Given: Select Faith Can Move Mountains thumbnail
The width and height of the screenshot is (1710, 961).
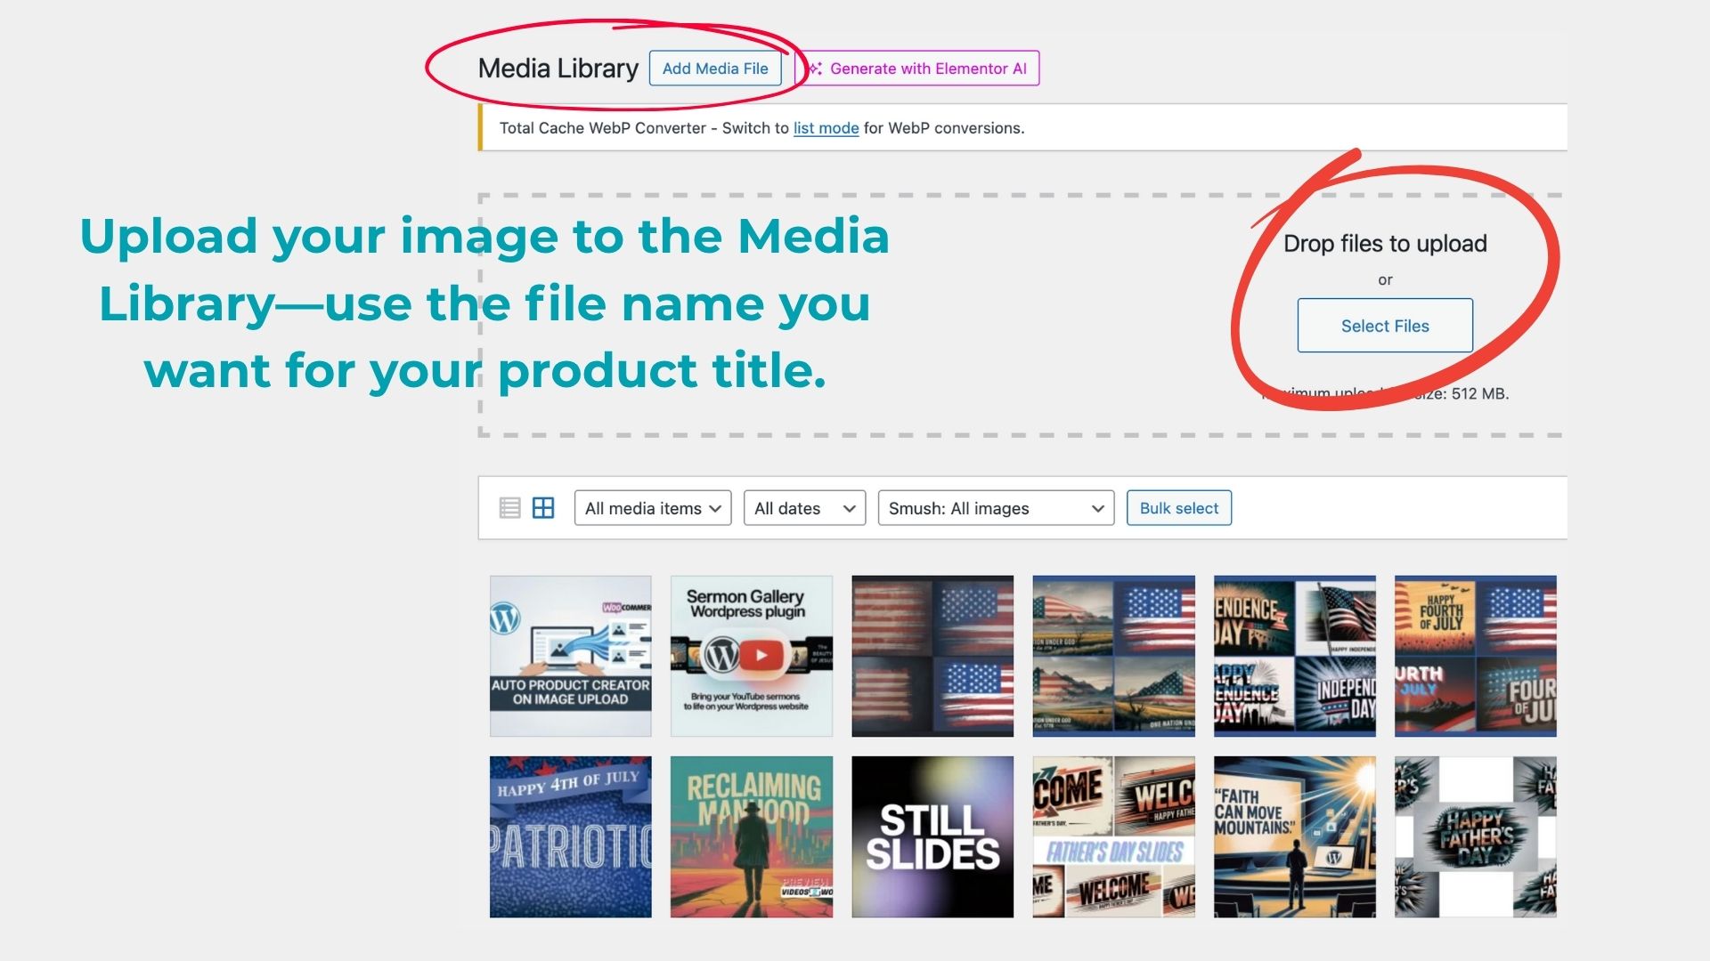Looking at the screenshot, I should (1294, 836).
